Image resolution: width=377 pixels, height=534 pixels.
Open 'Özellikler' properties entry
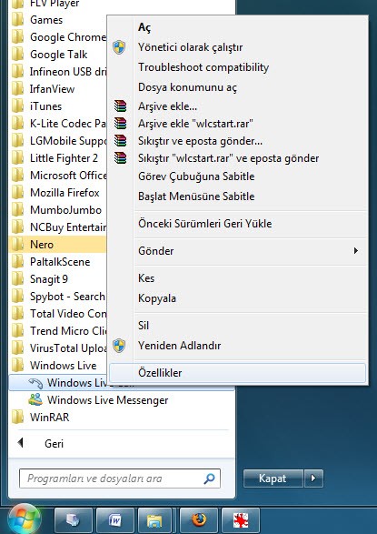click(238, 373)
